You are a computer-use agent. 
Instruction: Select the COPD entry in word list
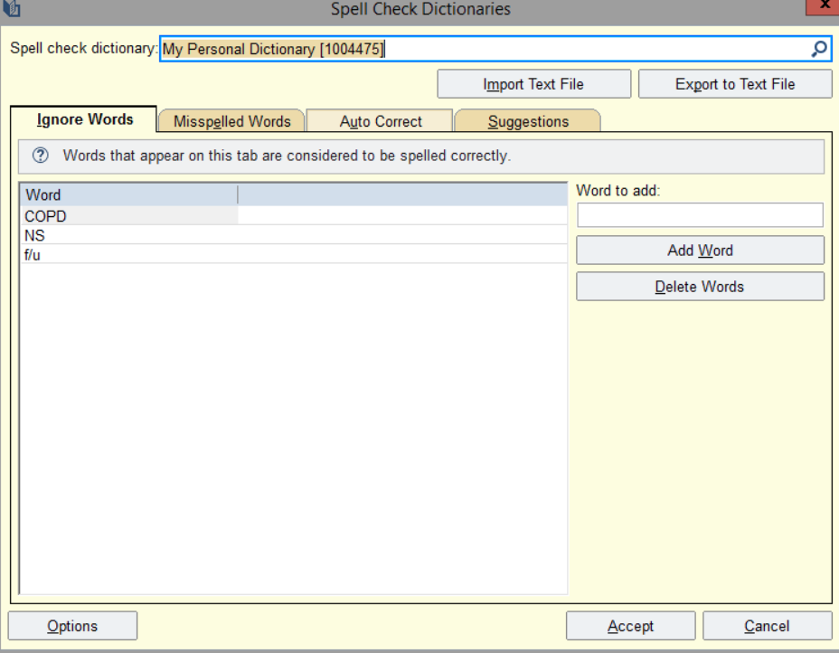point(46,216)
